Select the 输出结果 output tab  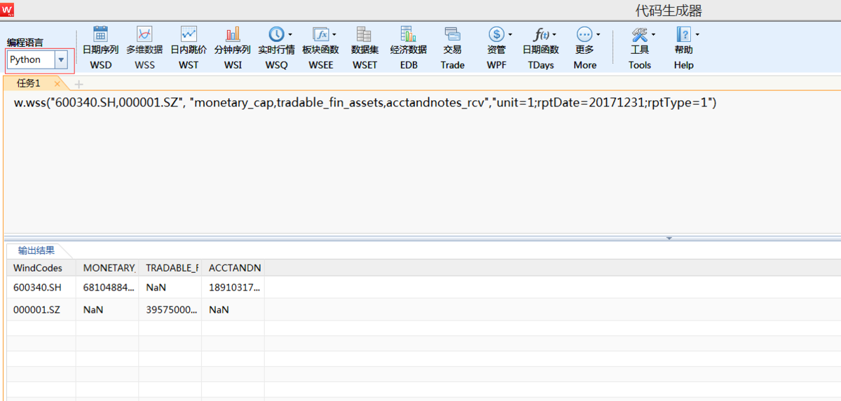36,251
